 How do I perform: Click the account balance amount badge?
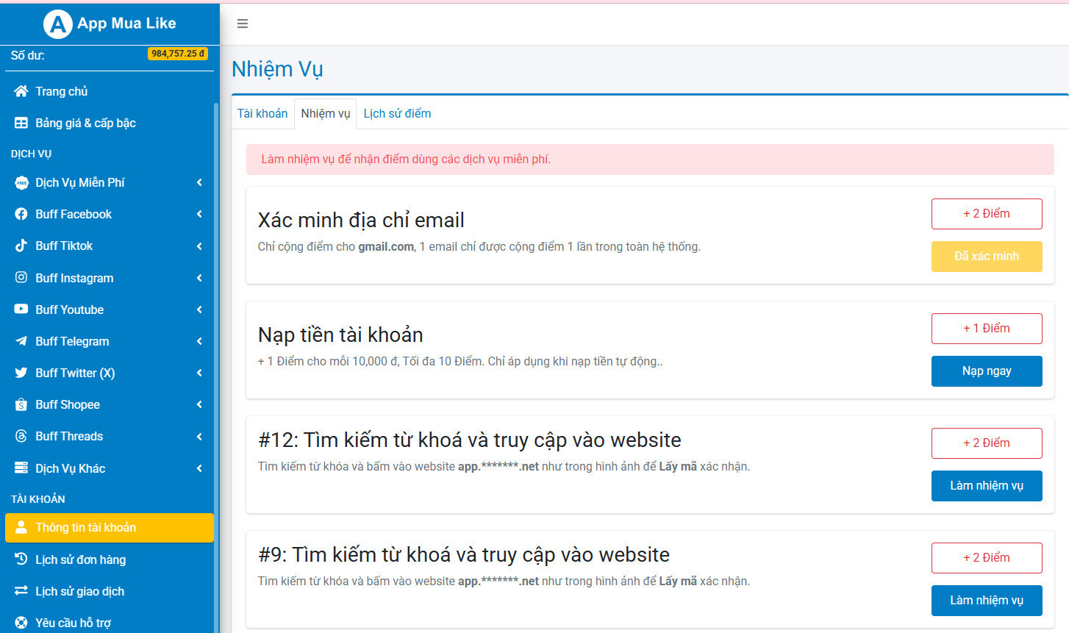(178, 53)
